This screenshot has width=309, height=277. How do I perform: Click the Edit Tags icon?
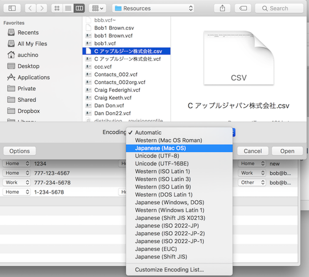click(x=243, y=8)
